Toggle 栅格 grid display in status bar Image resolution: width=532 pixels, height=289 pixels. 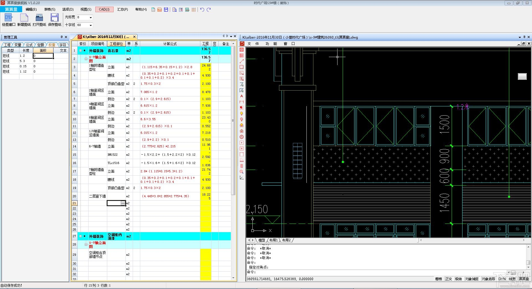438,279
